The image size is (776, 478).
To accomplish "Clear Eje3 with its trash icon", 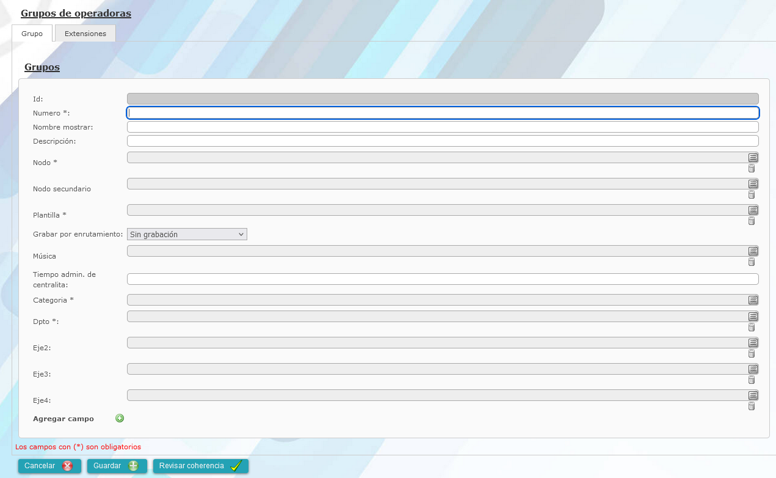I will pos(752,380).
